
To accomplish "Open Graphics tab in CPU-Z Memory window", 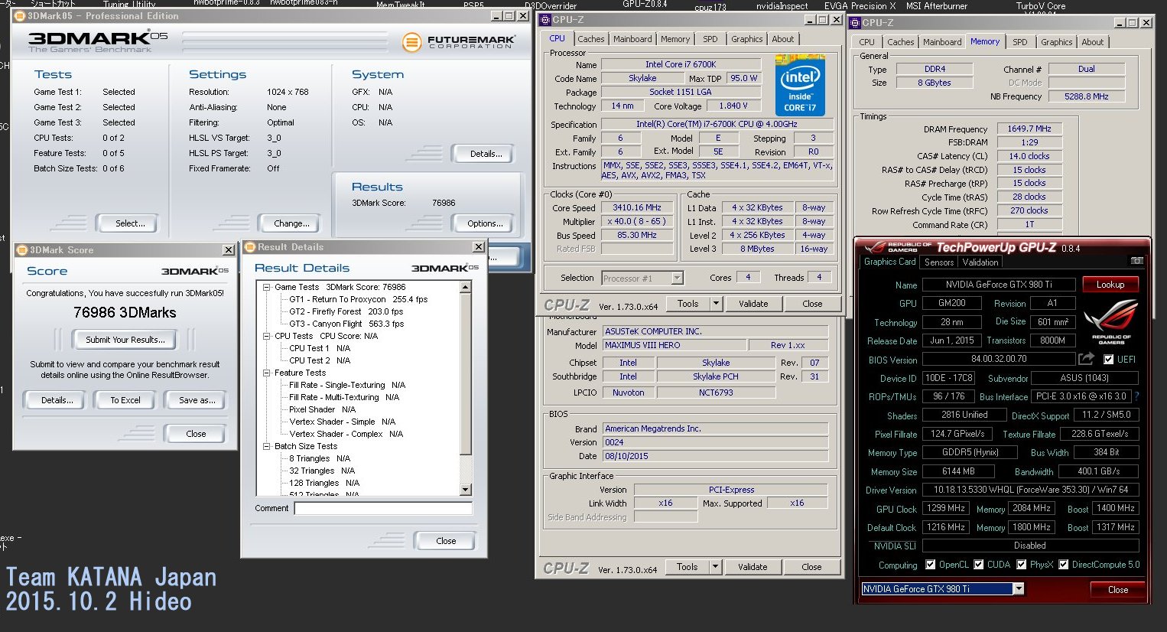I will pyautogui.click(x=1056, y=42).
